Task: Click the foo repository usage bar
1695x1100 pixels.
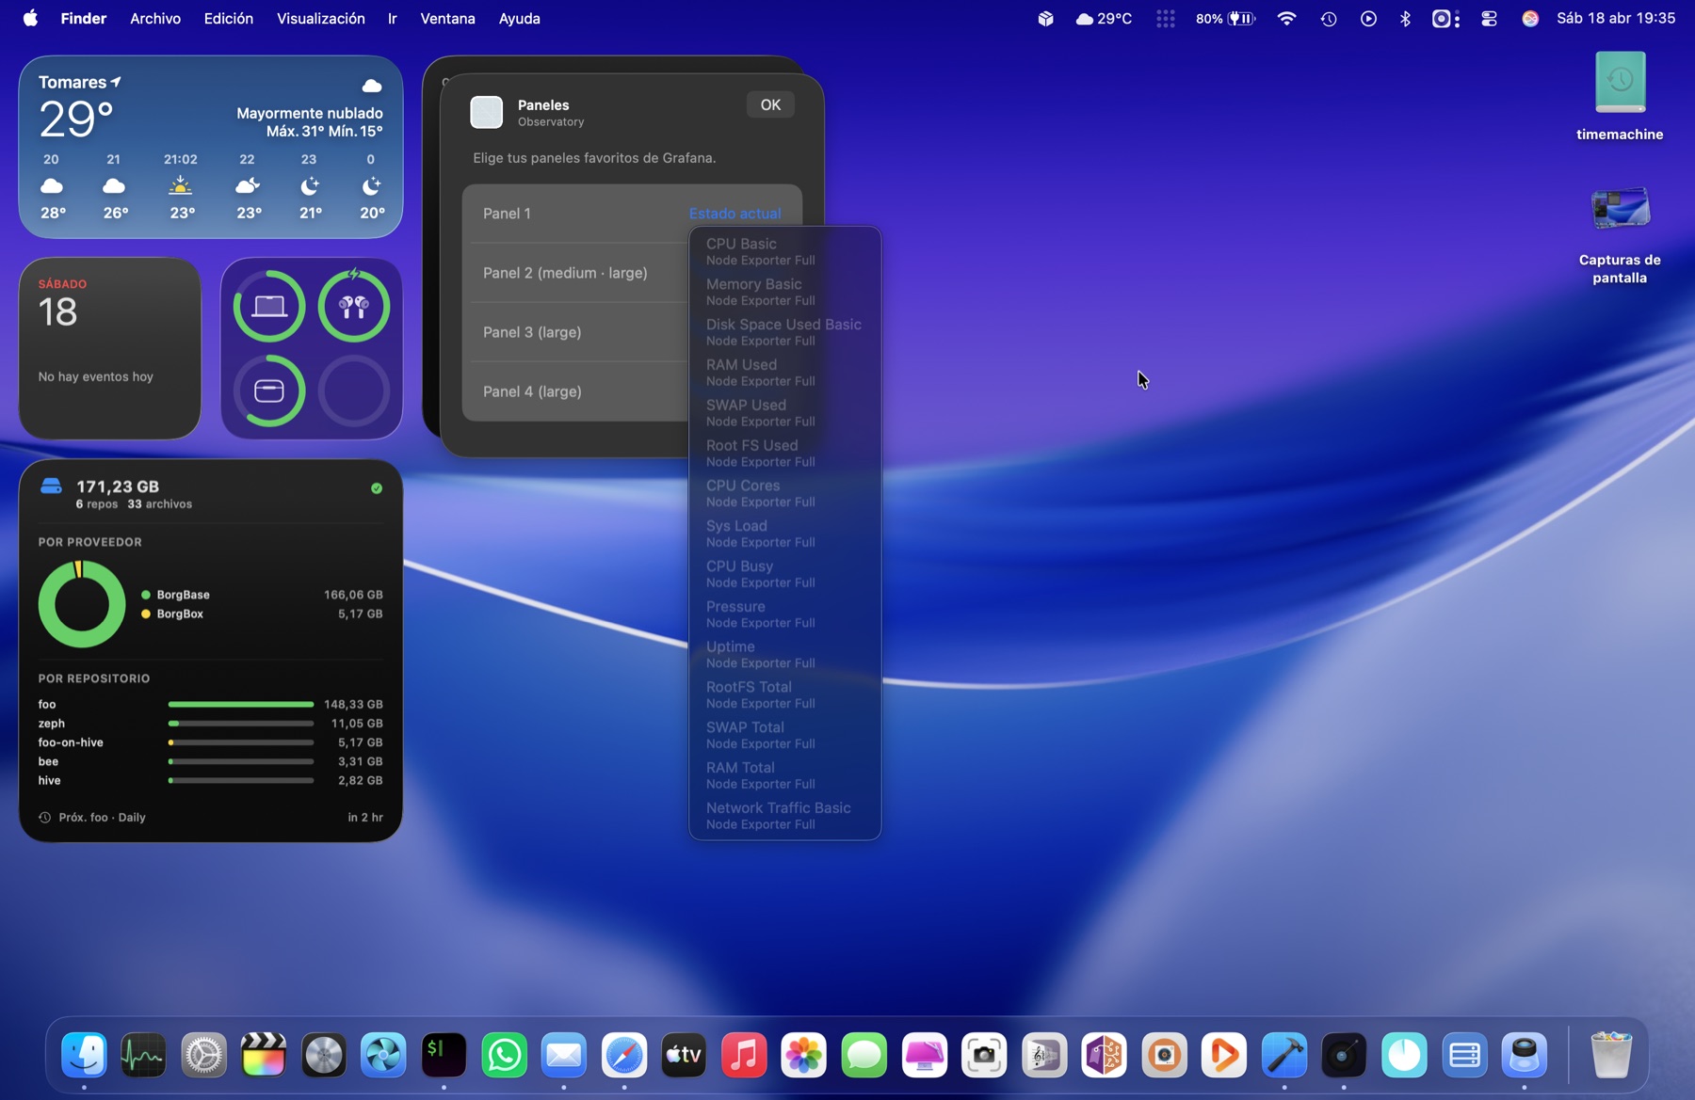Action: pyautogui.click(x=240, y=704)
